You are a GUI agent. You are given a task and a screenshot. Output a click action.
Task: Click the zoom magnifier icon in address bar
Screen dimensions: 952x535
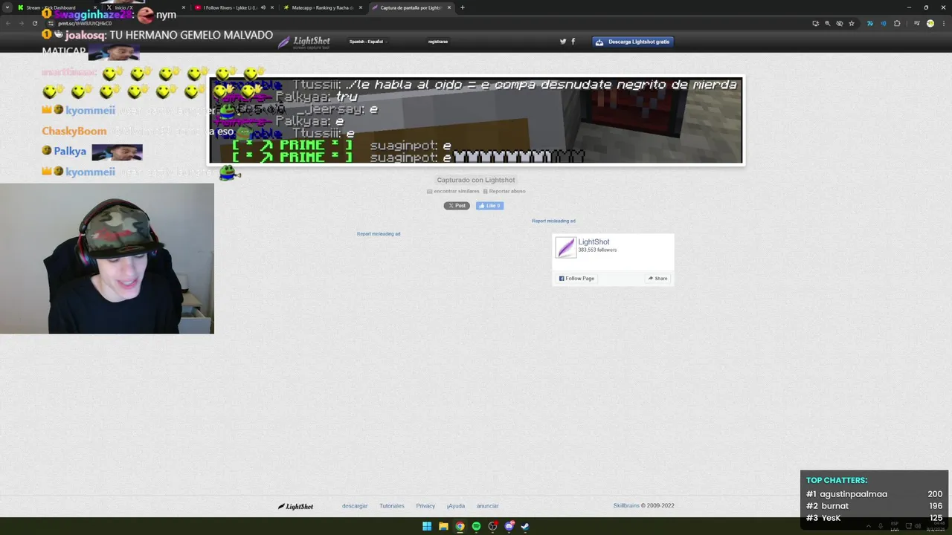tap(827, 23)
